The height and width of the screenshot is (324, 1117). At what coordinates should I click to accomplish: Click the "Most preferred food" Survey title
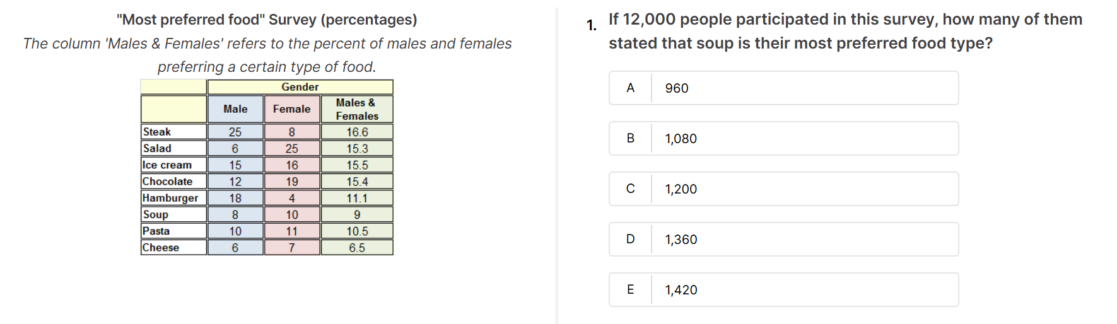tap(267, 20)
